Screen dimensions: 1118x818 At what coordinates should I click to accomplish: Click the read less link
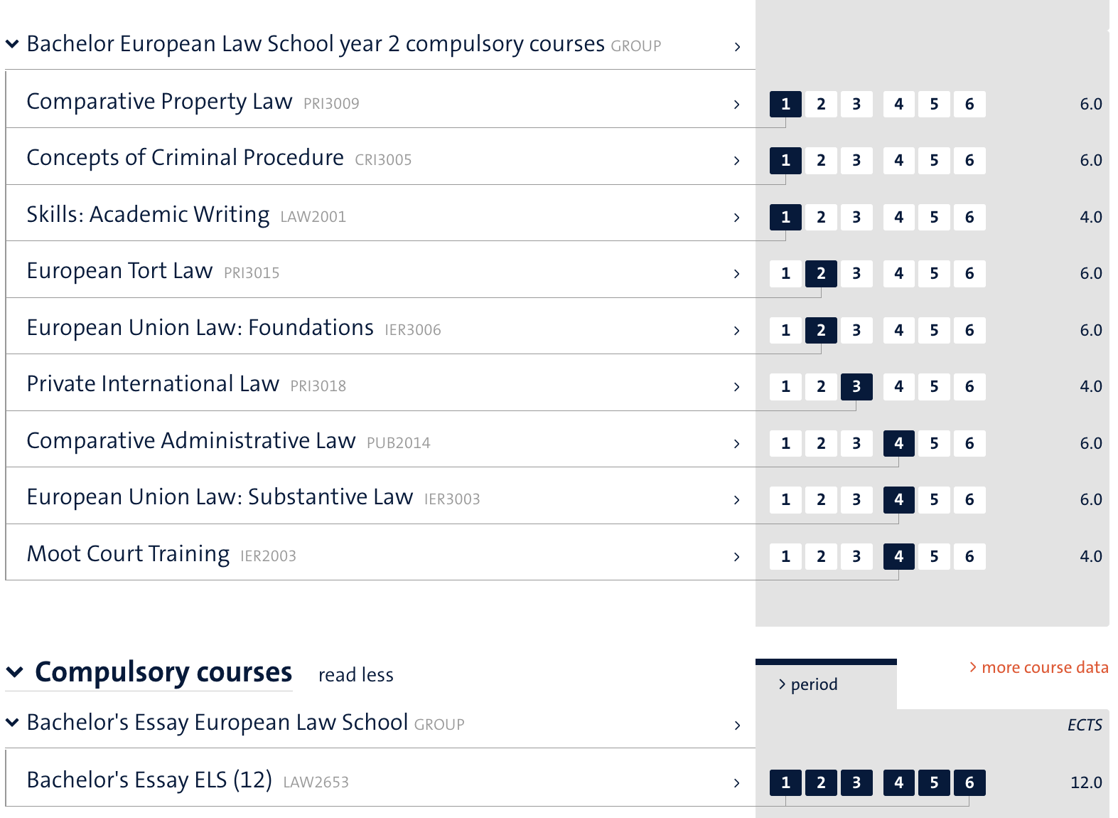[x=355, y=675]
